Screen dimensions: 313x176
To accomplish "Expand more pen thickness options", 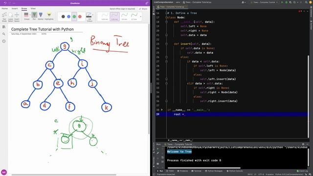I will tap(140, 17).
